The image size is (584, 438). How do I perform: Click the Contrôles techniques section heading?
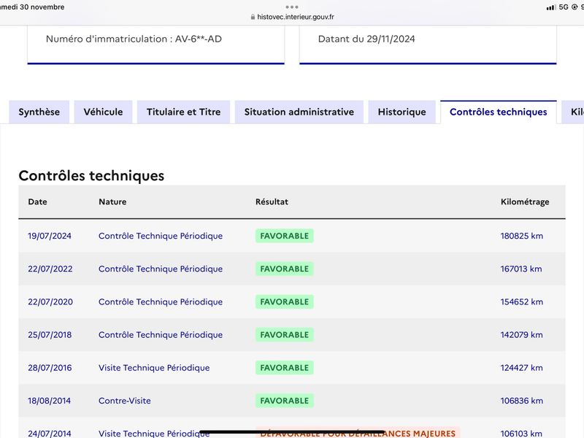coord(91,176)
